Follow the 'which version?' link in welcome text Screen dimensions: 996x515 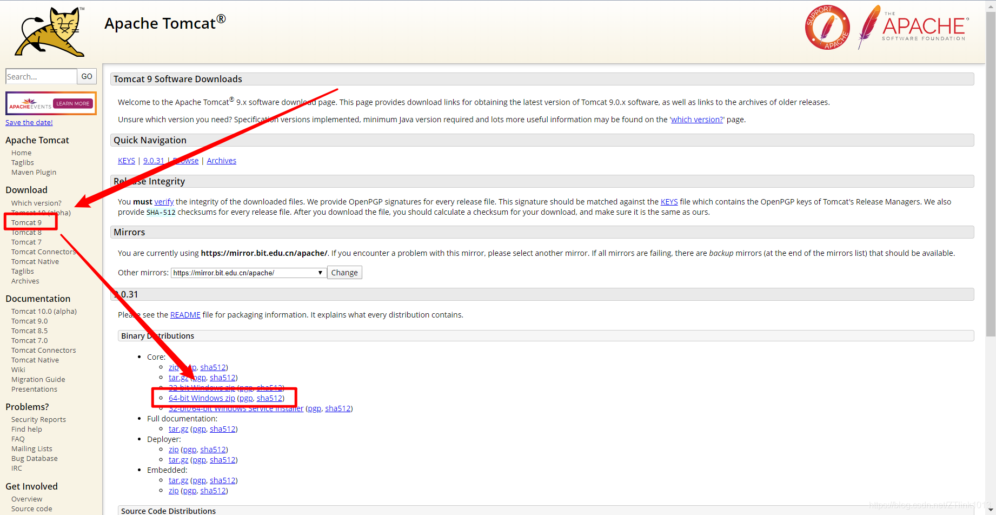coord(697,120)
